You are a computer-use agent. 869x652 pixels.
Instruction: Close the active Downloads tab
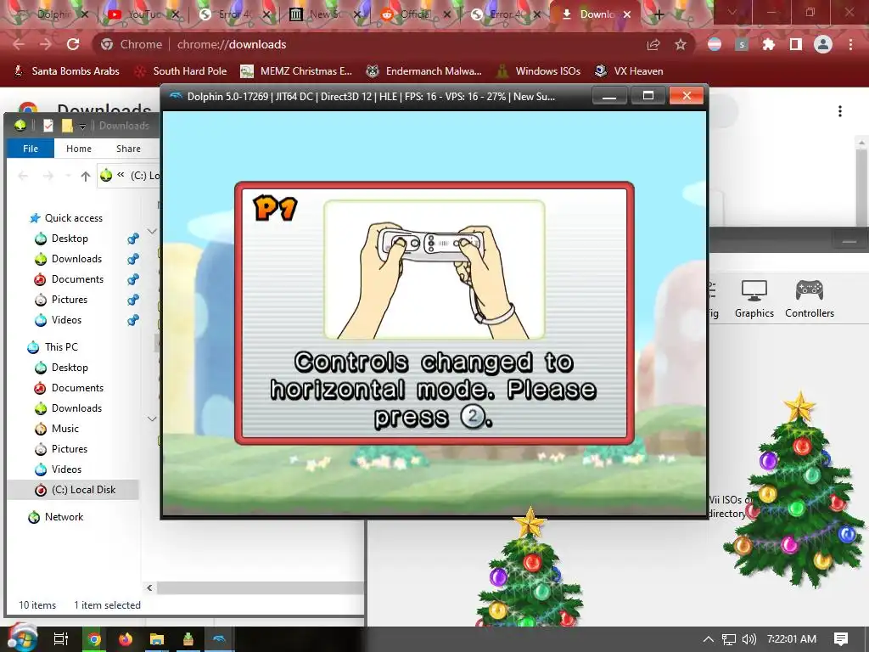pyautogui.click(x=627, y=14)
